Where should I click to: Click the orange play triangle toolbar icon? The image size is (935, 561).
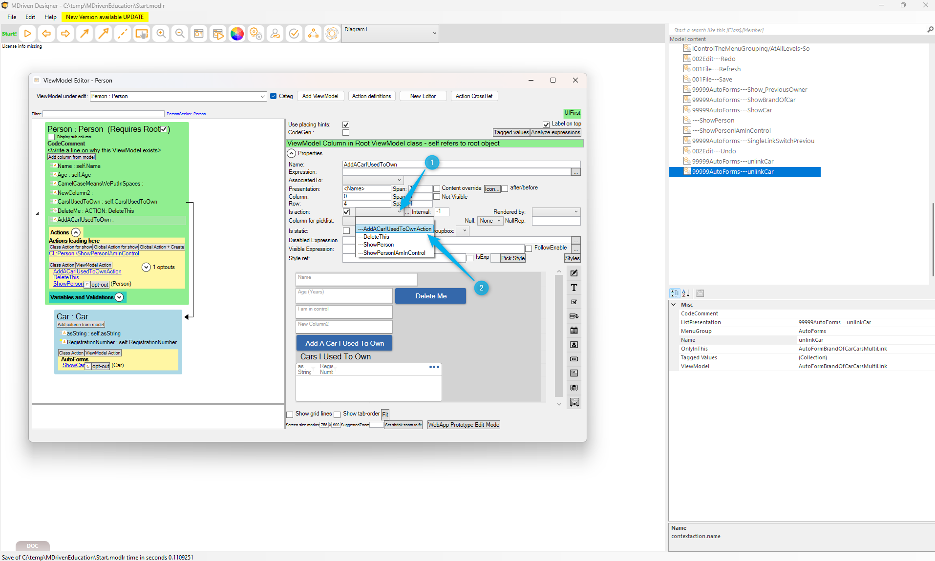pos(28,34)
